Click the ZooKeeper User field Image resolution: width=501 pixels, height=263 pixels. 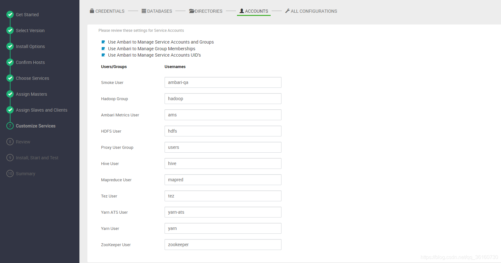coord(223,245)
